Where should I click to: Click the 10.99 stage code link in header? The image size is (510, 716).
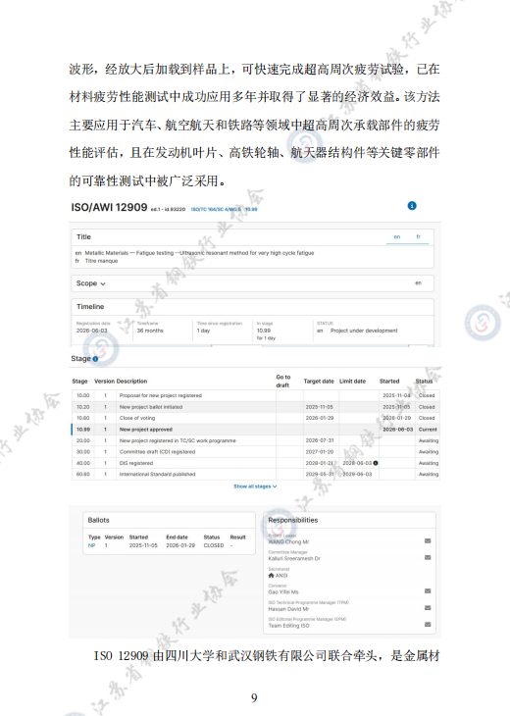pyautogui.click(x=251, y=210)
